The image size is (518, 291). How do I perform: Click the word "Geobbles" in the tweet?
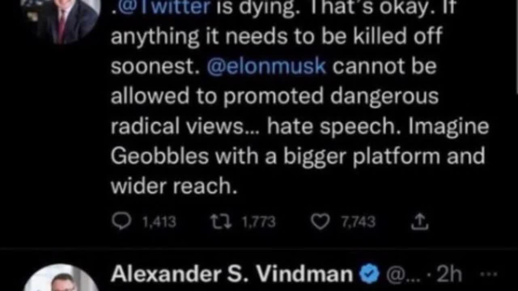(159, 156)
